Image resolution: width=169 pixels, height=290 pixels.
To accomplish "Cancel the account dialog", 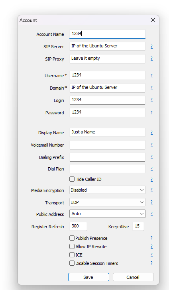I will pyautogui.click(x=133, y=277).
